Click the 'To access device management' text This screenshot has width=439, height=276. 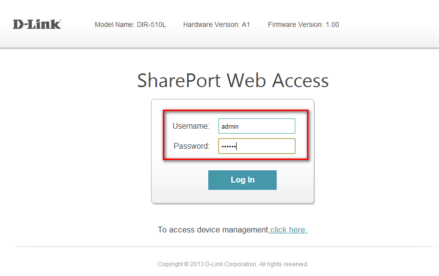coord(213,230)
